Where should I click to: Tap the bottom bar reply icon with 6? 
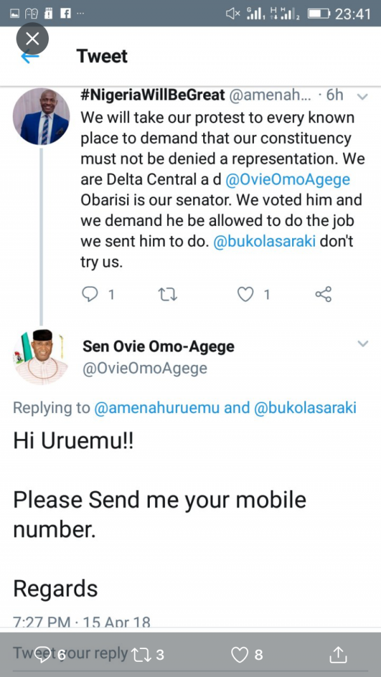tap(43, 655)
